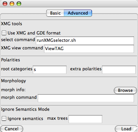138x132 pixels.
Task: Click the Cancel button
Action: (12, 129)
